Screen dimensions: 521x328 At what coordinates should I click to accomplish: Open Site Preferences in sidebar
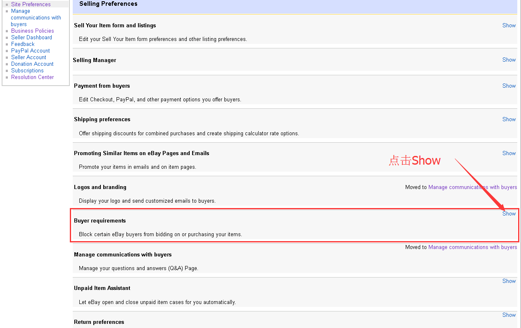31,4
